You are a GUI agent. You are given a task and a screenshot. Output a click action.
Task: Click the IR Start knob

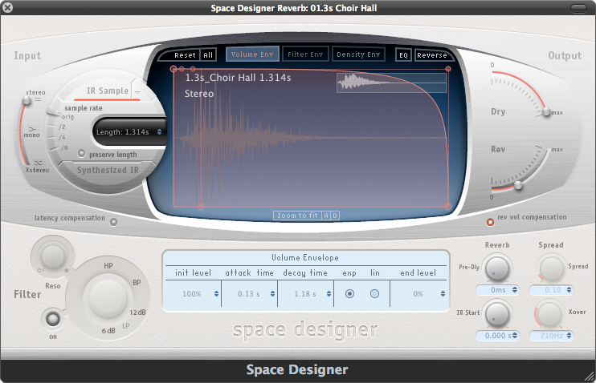point(497,312)
